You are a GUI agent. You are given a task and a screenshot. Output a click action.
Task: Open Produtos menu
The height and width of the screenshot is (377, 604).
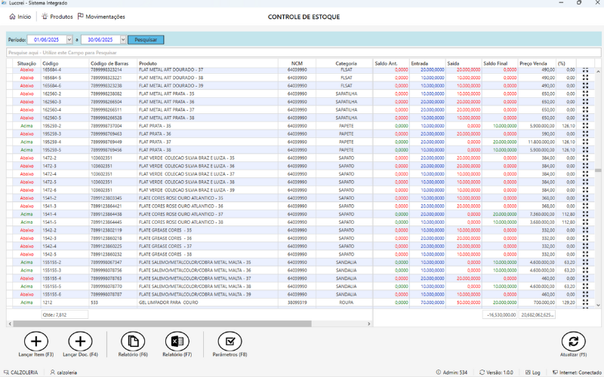coord(57,17)
